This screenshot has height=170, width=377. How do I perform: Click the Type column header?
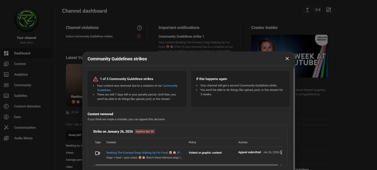98,142
